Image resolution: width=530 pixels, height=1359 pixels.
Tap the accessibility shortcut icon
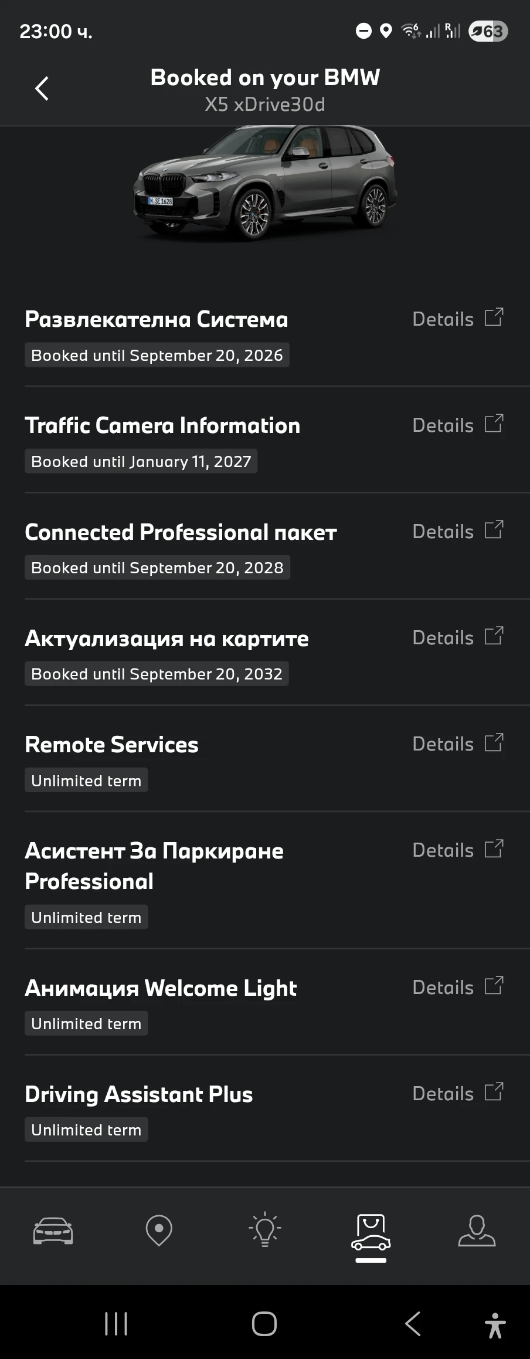pos(495,1325)
